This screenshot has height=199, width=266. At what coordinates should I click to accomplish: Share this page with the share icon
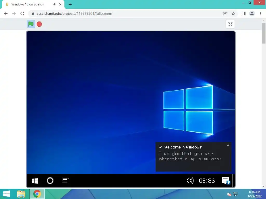[225, 13]
